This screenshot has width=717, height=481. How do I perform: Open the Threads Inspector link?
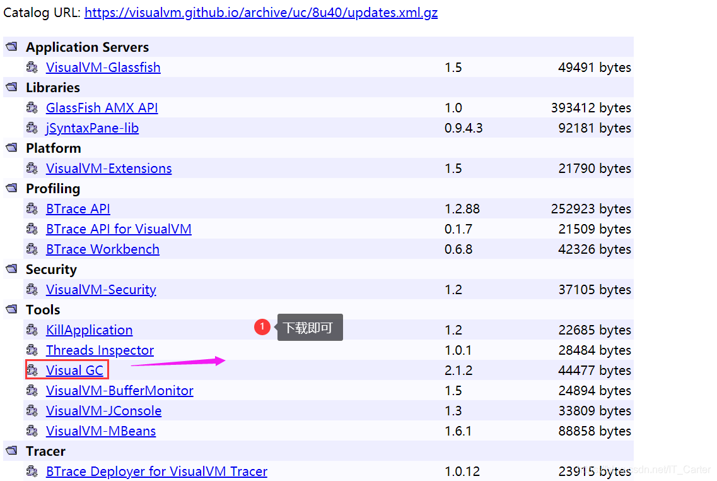tap(100, 350)
